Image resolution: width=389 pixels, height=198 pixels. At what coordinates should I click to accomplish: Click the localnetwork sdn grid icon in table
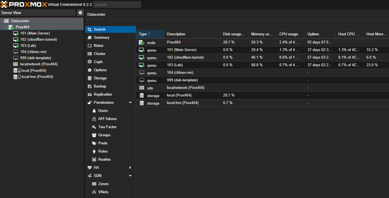click(142, 88)
